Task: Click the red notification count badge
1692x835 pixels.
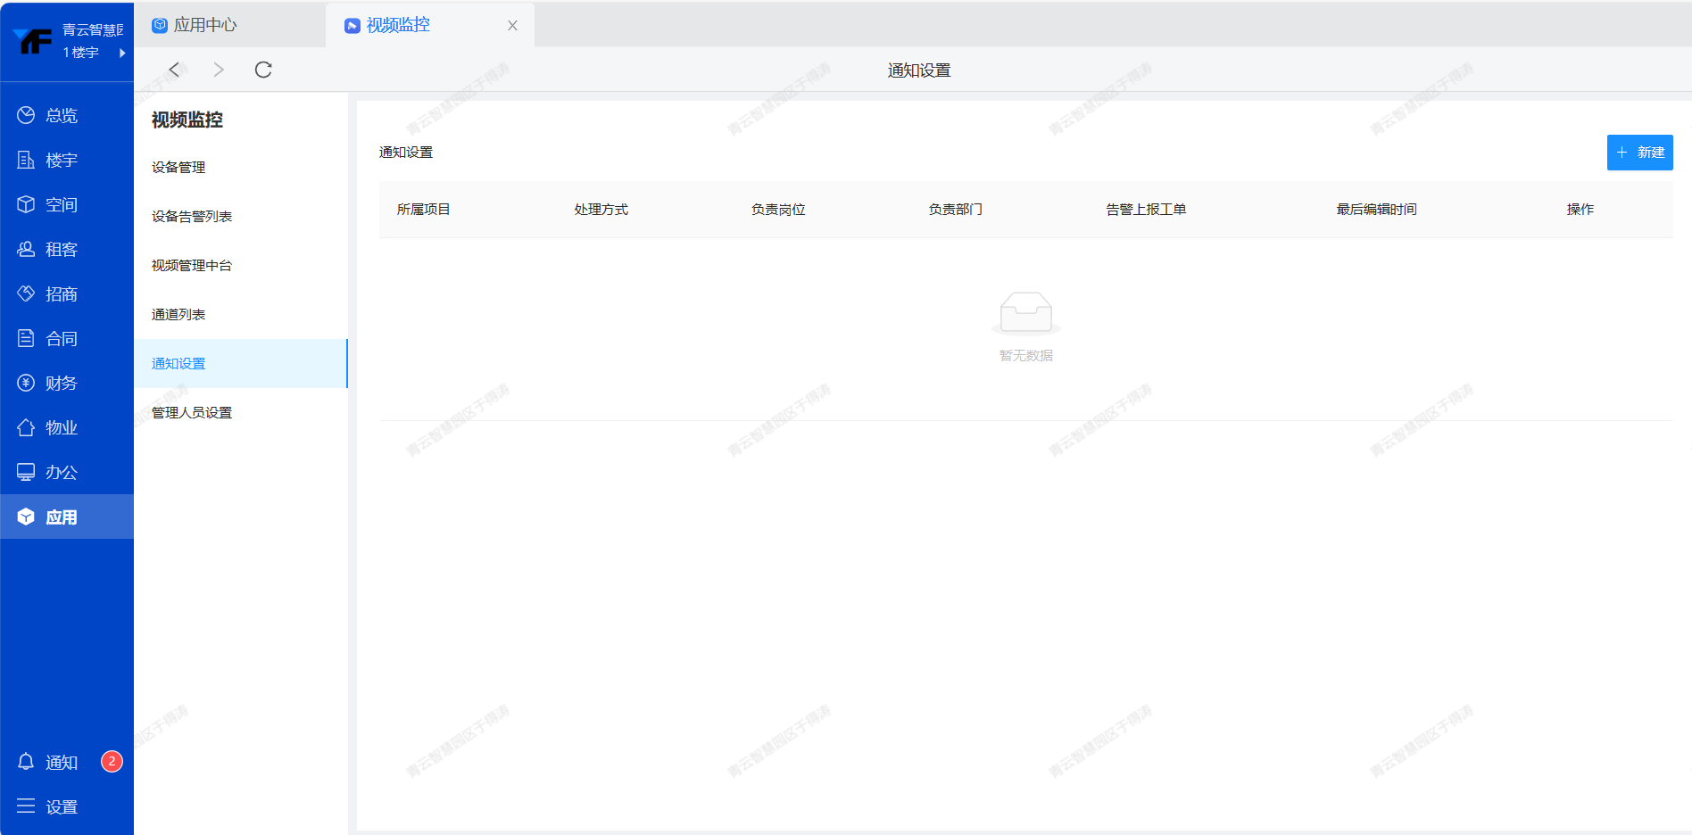Action: tap(112, 761)
